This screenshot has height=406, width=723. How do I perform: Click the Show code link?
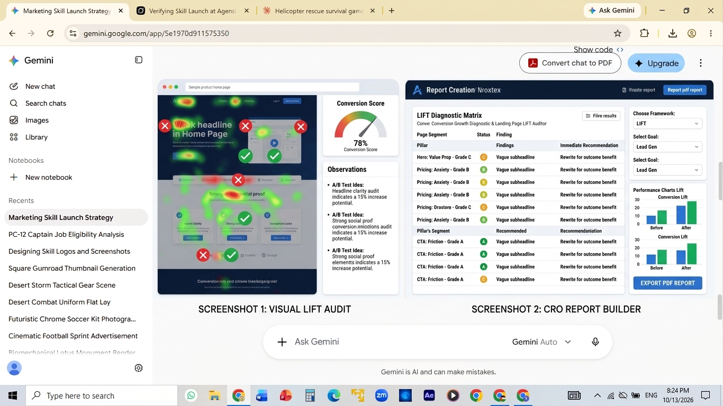(x=599, y=50)
